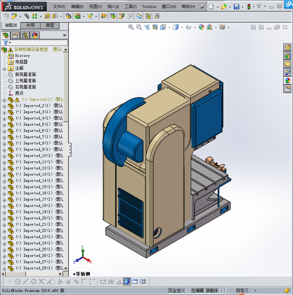
Task: Click the New document icon
Action: (212, 7)
